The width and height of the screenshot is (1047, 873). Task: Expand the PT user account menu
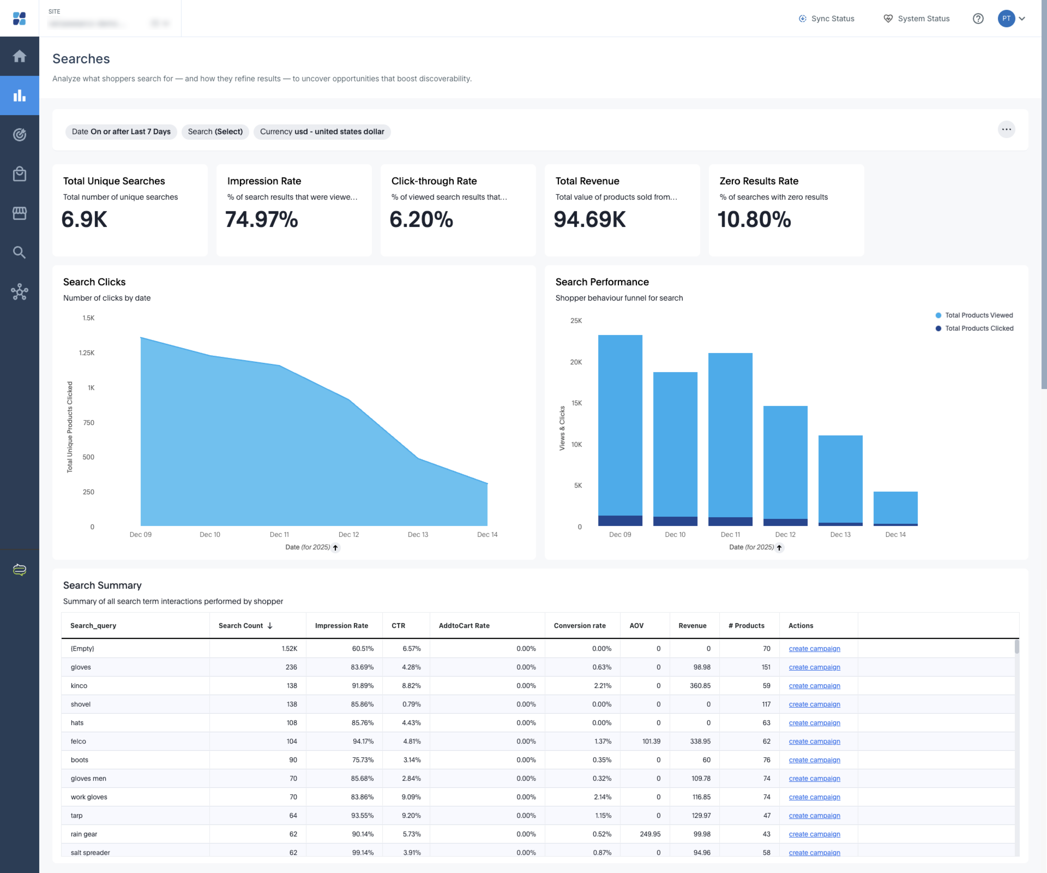click(x=1012, y=19)
